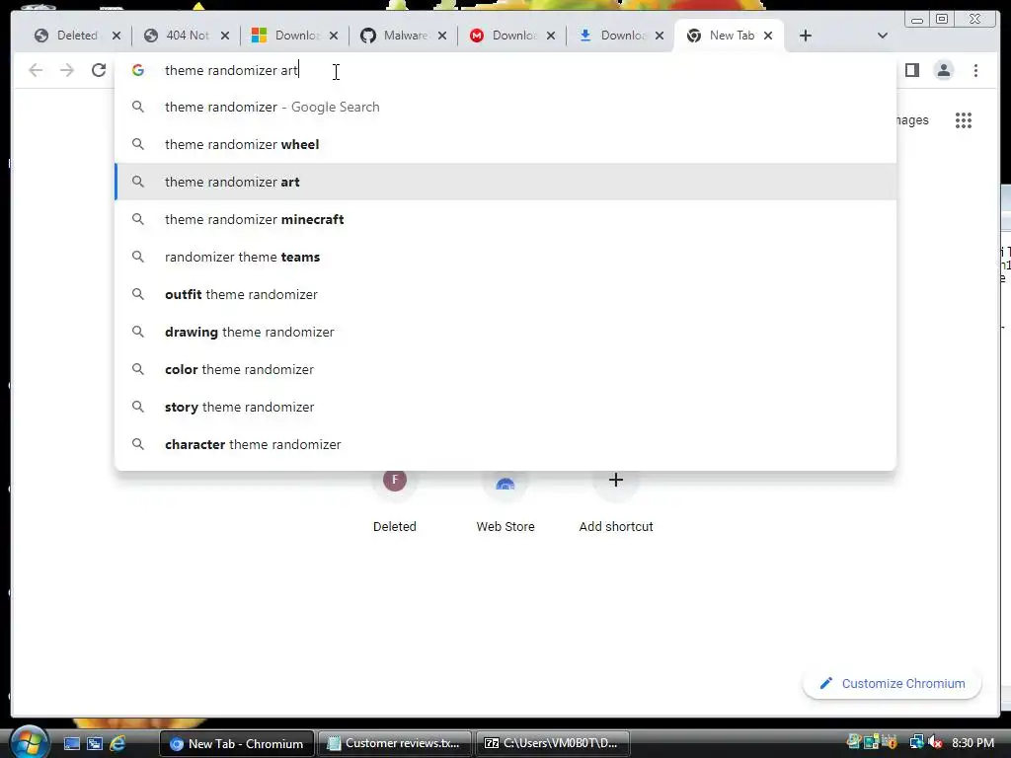The height and width of the screenshot is (758, 1011).
Task: Close the Deleted tab
Action: coord(117,36)
